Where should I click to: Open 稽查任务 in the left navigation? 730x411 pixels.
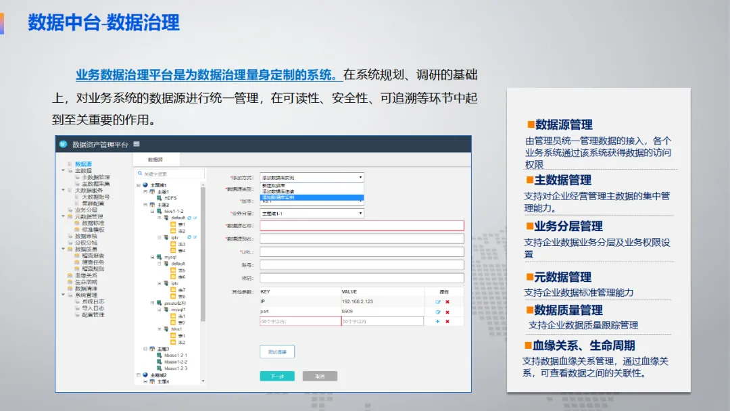pyautogui.click(x=93, y=262)
